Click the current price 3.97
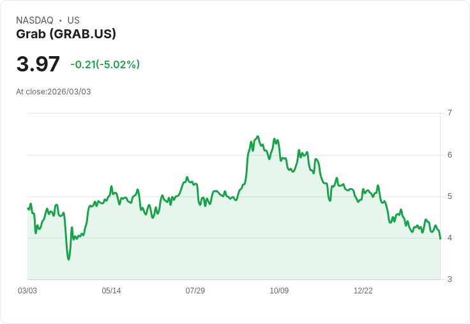 click(x=38, y=64)
